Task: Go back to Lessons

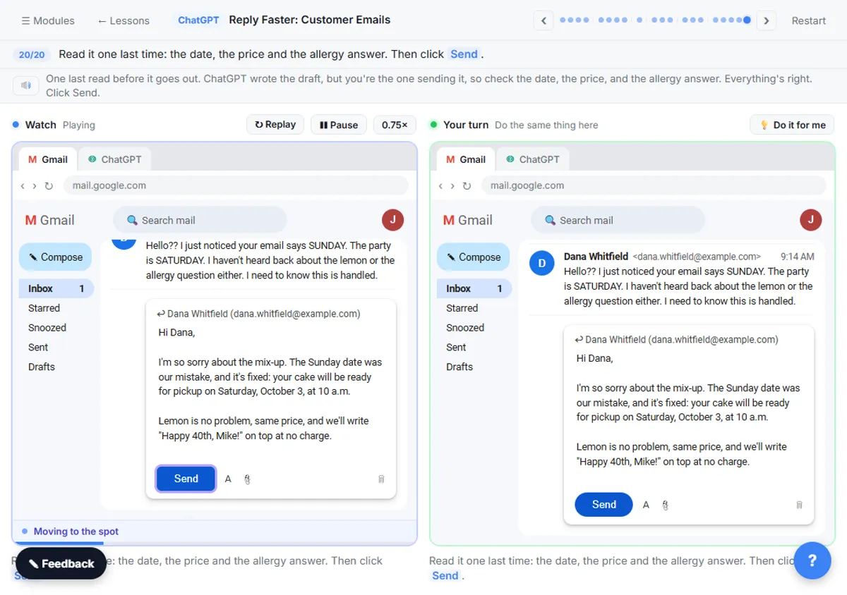Action: tap(124, 20)
